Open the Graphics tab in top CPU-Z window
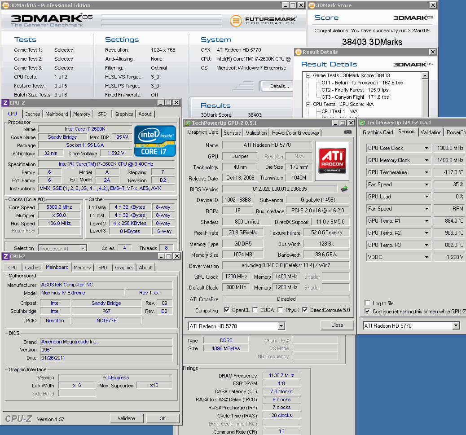This screenshot has height=435, width=466. point(123,114)
